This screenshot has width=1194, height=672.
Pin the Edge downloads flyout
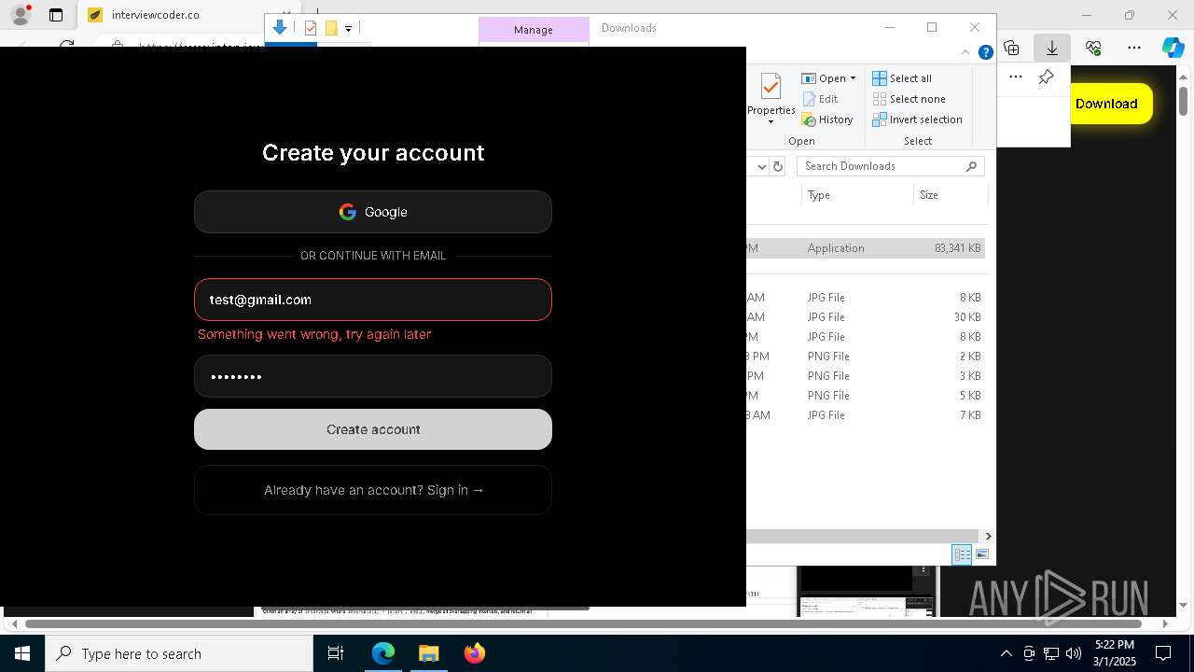click(1047, 77)
